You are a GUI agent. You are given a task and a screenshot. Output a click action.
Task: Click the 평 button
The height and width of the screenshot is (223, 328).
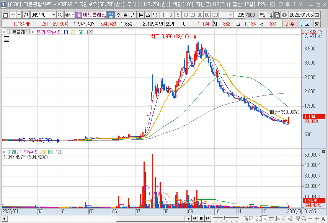[x=317, y=24]
